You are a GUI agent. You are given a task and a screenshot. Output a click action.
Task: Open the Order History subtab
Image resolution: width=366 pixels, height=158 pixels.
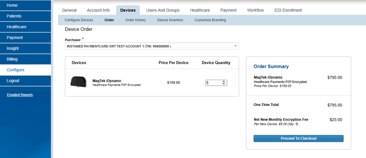[x=136, y=20]
